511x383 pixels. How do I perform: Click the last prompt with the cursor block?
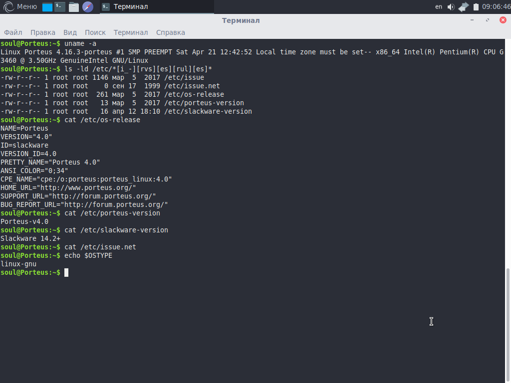coord(34,272)
